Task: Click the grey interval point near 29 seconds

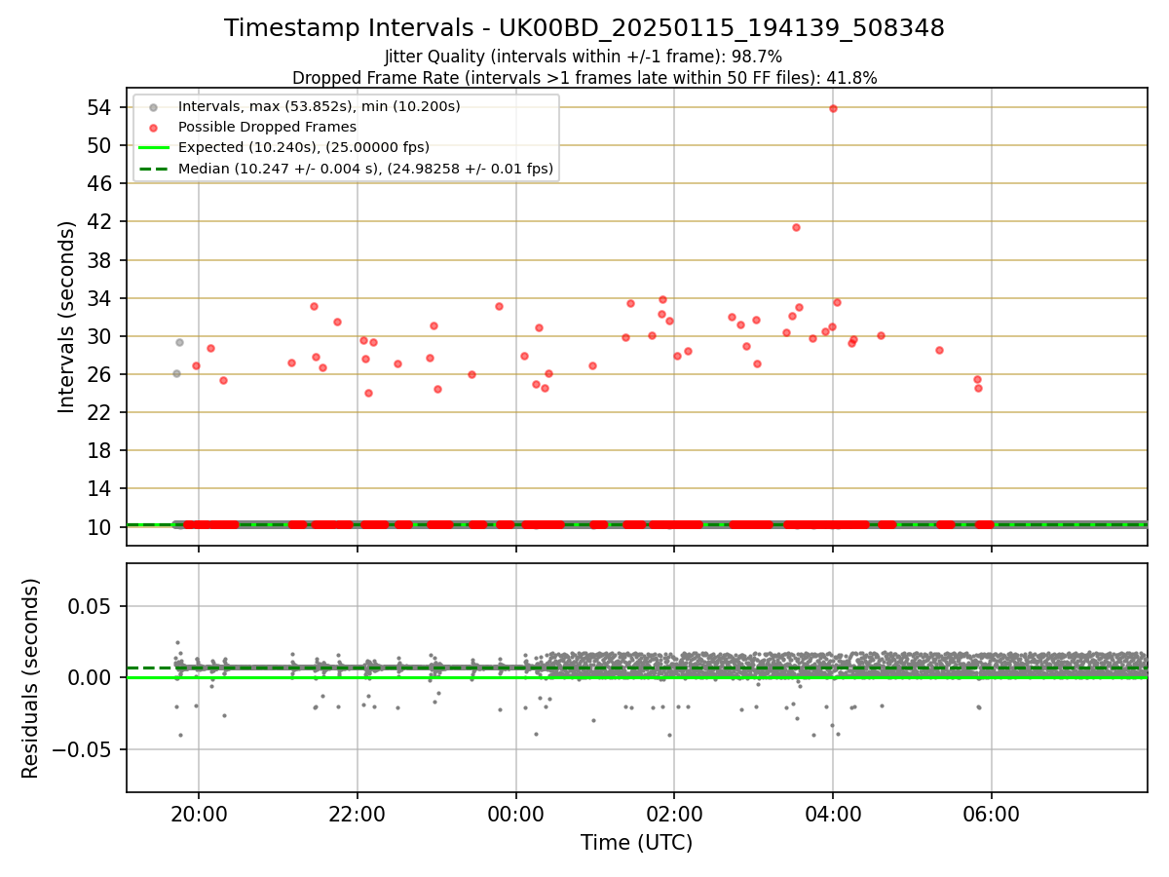Action: [179, 342]
